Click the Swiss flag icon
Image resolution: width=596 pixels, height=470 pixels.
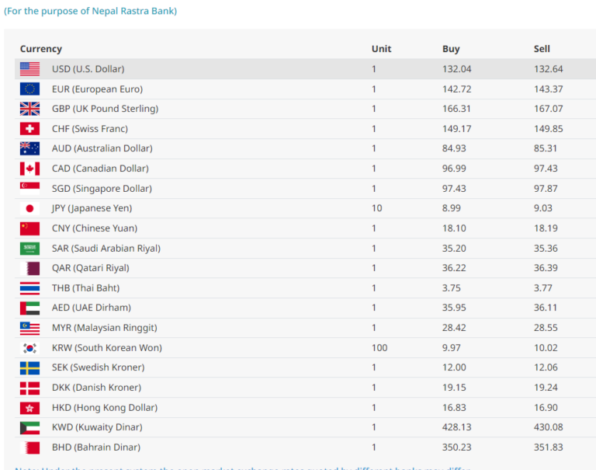[x=29, y=129]
